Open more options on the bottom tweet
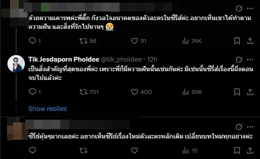Image resolution: width=260 pixels, height=159 pixels. coord(250,127)
